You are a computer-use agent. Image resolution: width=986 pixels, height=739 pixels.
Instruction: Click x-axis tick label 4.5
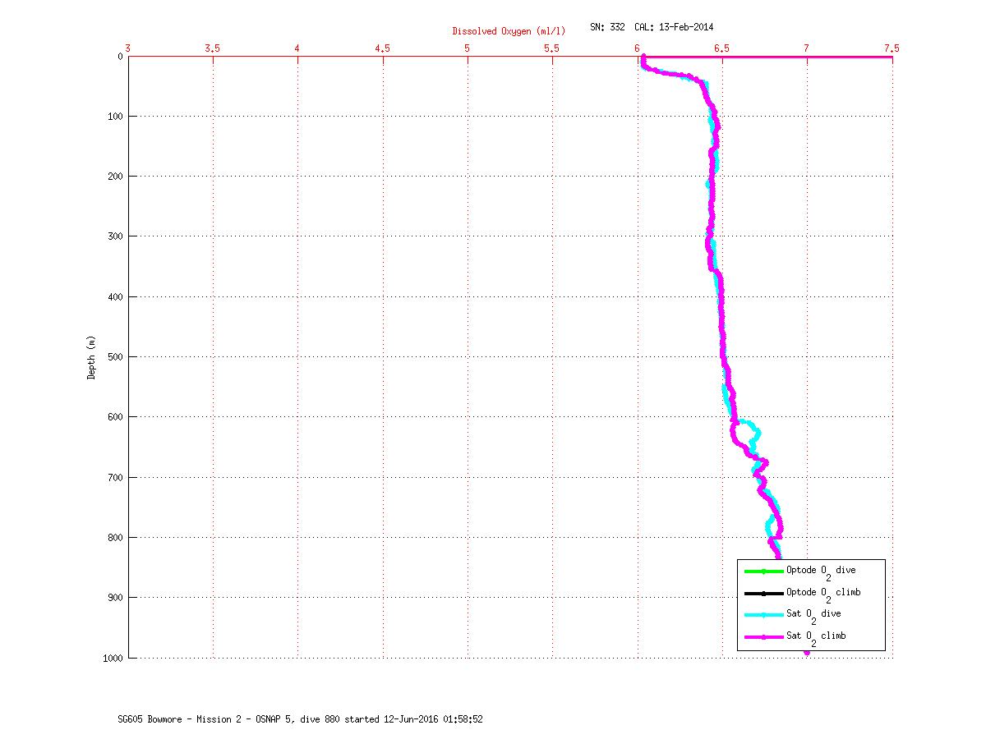point(383,48)
